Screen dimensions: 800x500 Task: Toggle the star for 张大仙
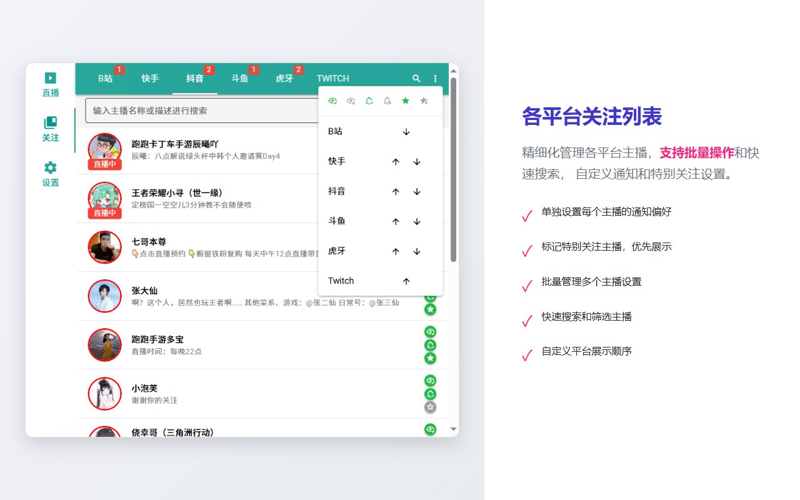pos(430,309)
